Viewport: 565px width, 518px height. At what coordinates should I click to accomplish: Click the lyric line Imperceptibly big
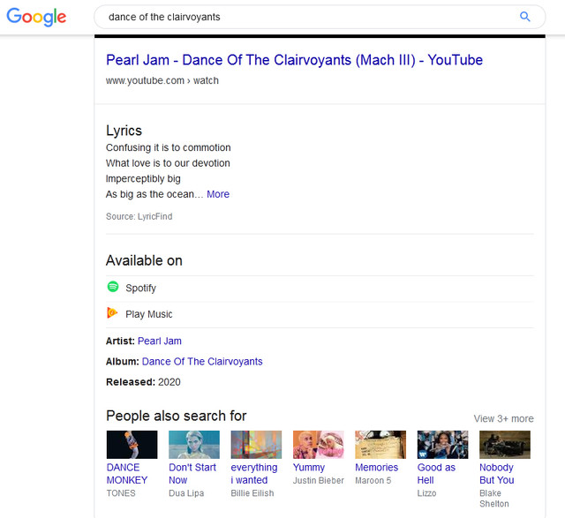(x=143, y=178)
